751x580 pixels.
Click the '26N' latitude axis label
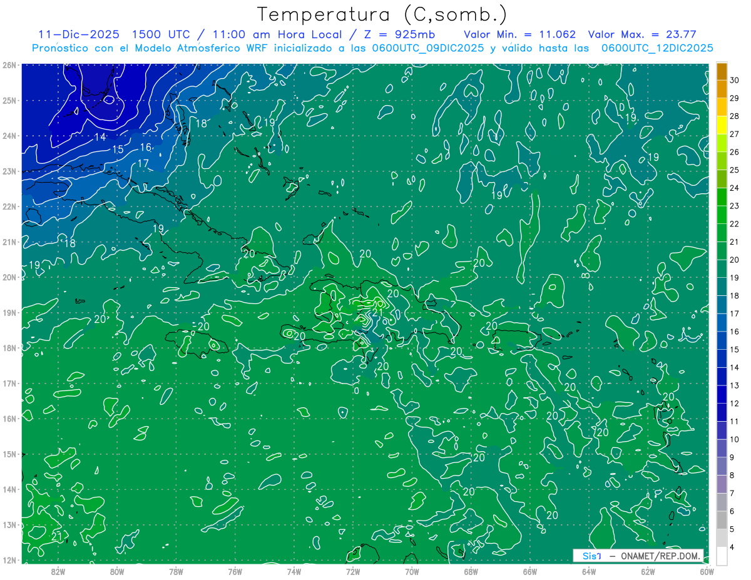tap(9, 65)
